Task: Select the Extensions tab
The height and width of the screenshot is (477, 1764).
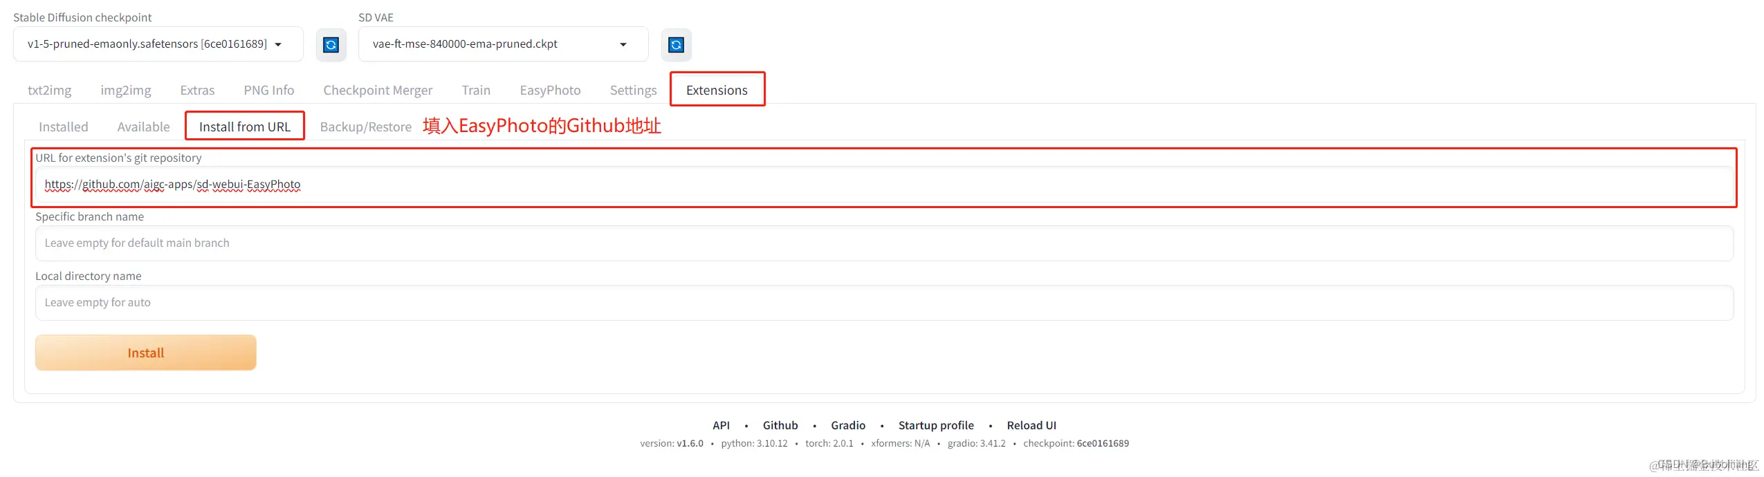Action: click(717, 90)
